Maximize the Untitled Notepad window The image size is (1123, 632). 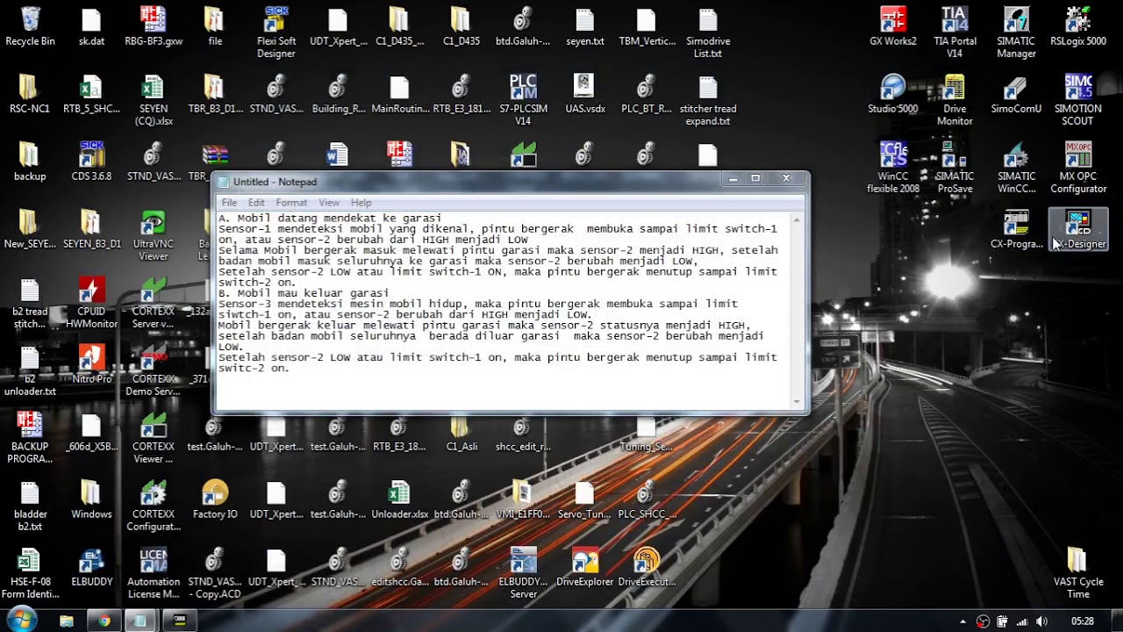point(755,178)
